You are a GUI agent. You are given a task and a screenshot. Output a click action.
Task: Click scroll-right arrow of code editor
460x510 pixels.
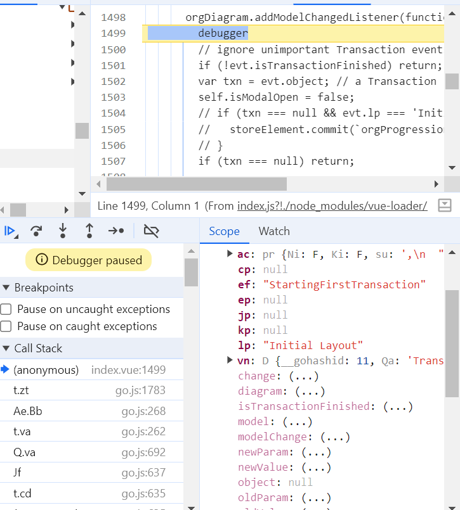pyautogui.click(x=437, y=184)
